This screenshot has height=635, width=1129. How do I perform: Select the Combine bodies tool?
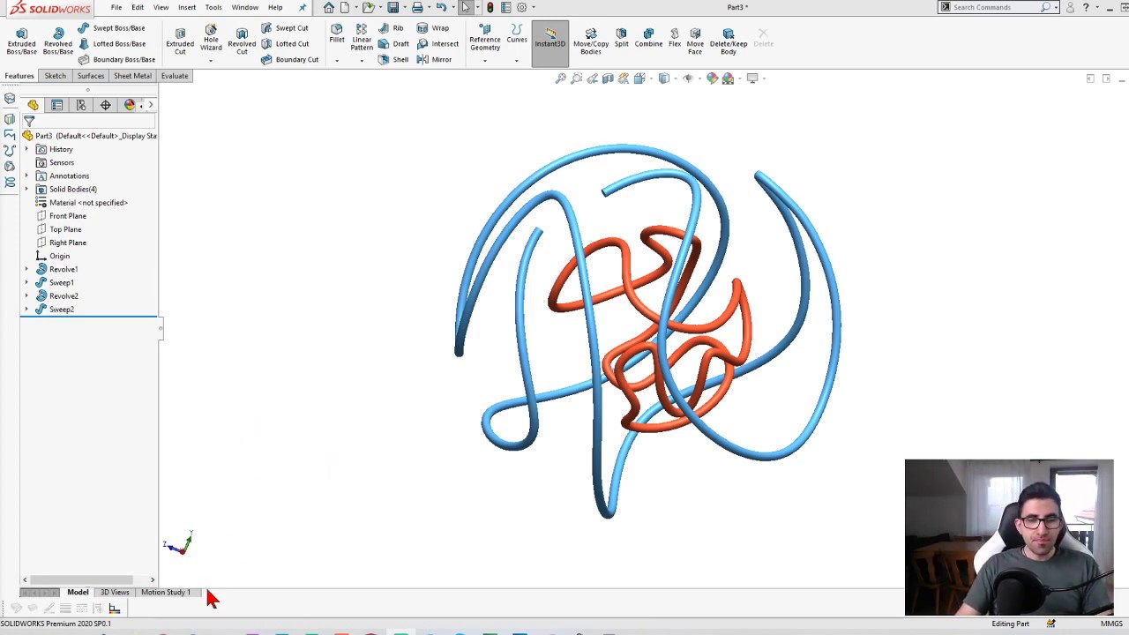point(648,37)
